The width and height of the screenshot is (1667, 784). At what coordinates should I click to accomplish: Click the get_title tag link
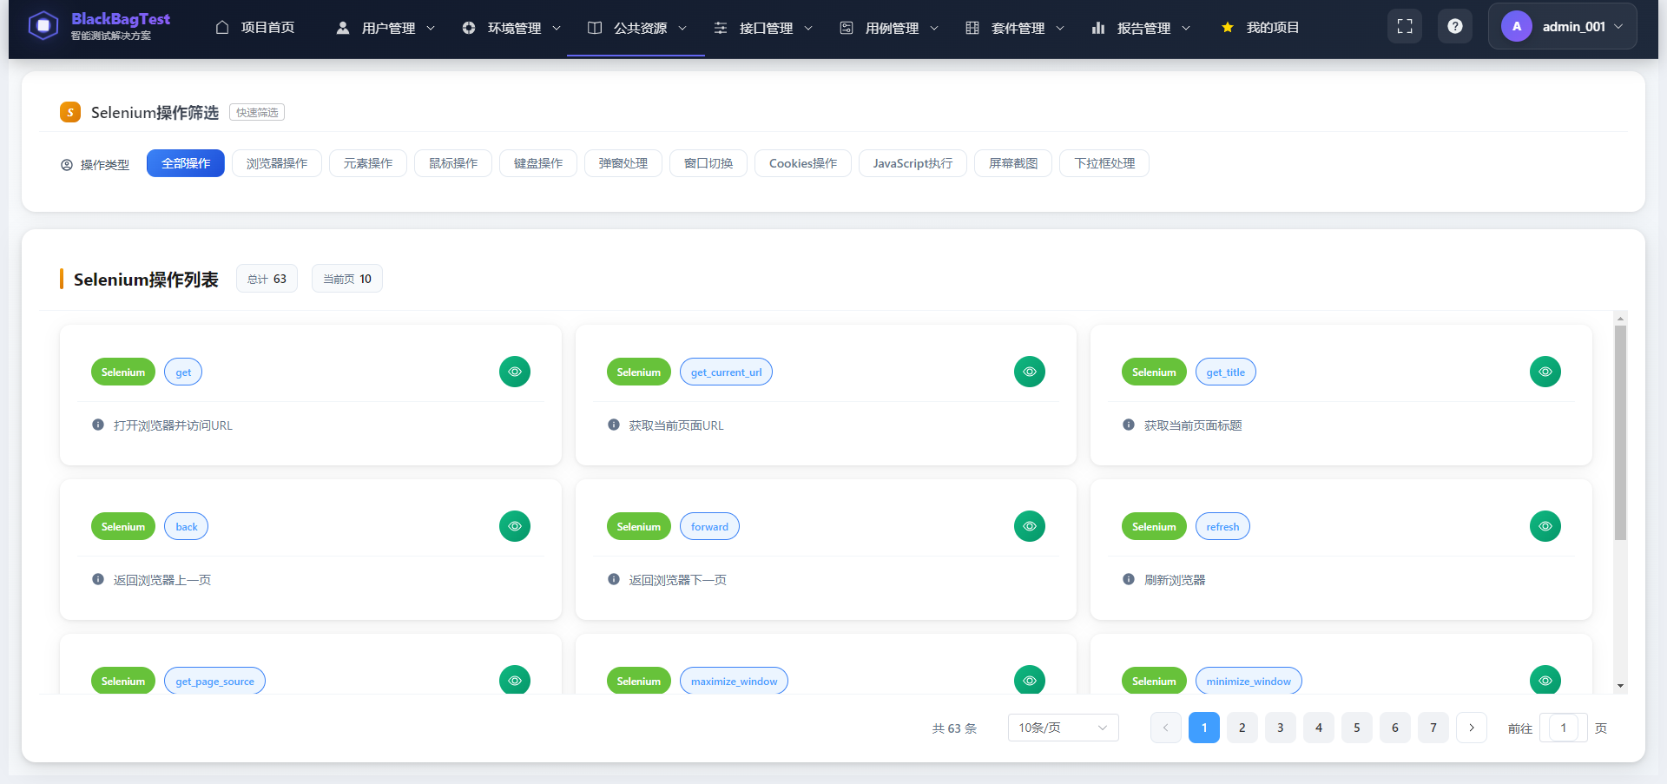point(1225,371)
